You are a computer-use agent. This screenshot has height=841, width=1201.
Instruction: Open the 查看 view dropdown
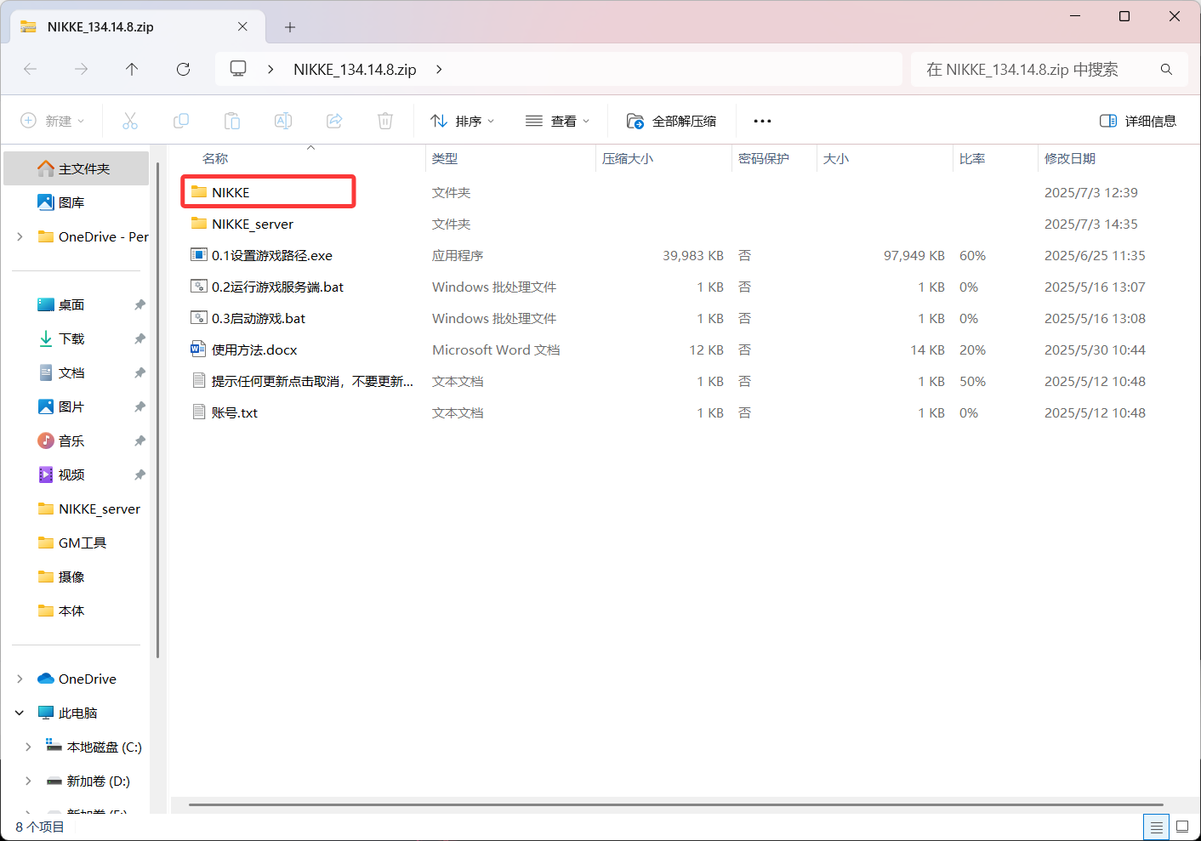[x=558, y=121]
